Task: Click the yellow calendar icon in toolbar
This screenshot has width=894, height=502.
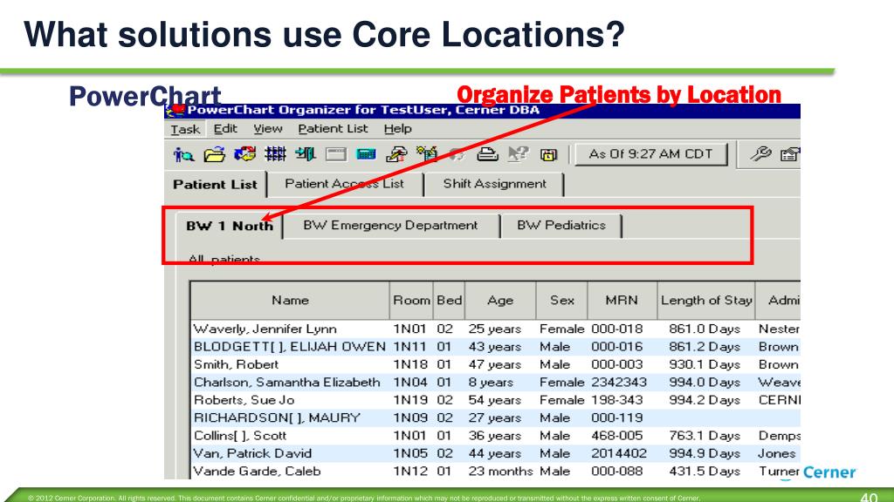Action: click(548, 154)
